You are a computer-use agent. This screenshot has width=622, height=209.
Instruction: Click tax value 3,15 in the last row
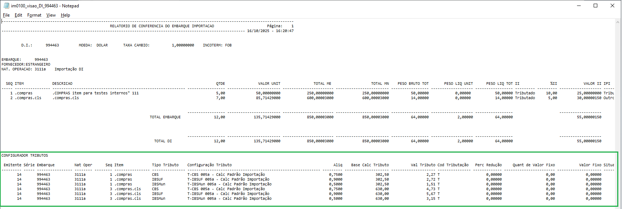(x=431, y=199)
